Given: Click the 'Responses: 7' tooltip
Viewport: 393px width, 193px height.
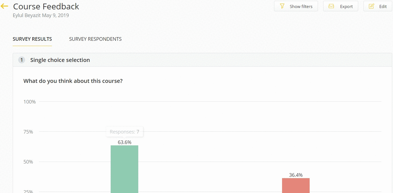Looking at the screenshot, I should coord(124,132).
